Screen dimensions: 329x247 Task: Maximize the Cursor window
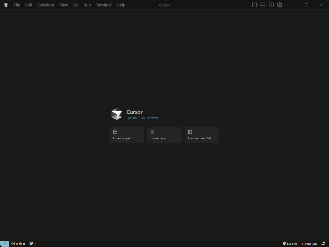click(x=306, y=5)
